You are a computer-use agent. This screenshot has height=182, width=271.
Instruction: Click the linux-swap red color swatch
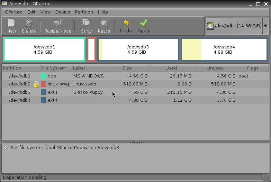tap(44, 84)
